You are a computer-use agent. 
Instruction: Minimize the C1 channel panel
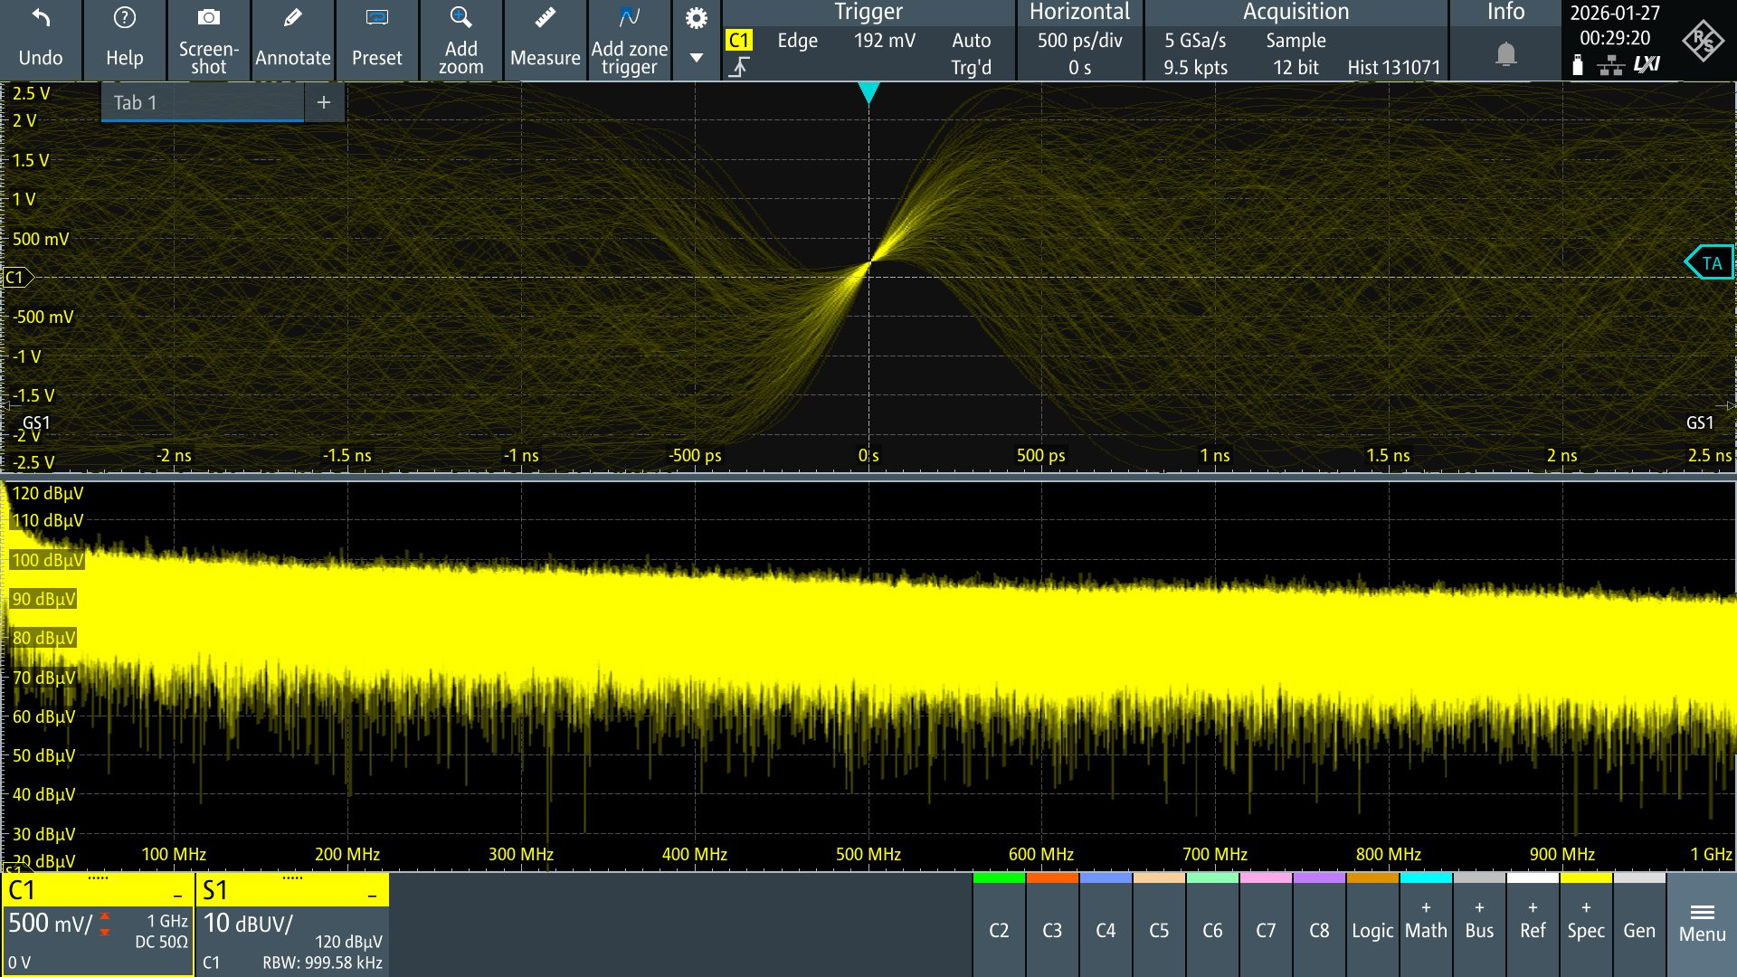click(x=178, y=896)
